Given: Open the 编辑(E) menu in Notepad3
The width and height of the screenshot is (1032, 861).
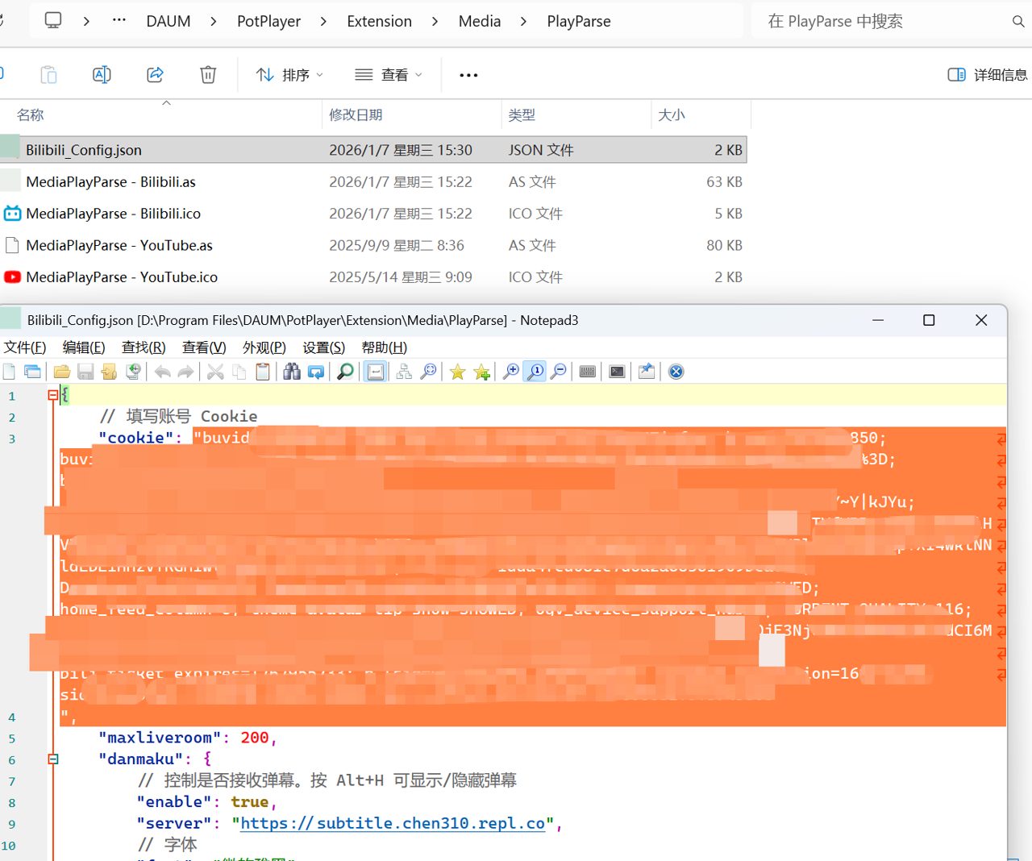Looking at the screenshot, I should coord(84,347).
